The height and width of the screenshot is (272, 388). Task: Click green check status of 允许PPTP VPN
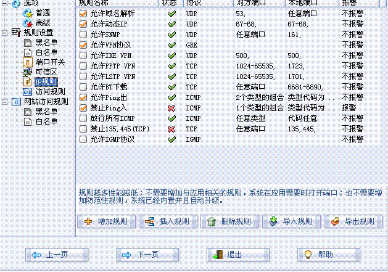pyautogui.click(x=171, y=66)
